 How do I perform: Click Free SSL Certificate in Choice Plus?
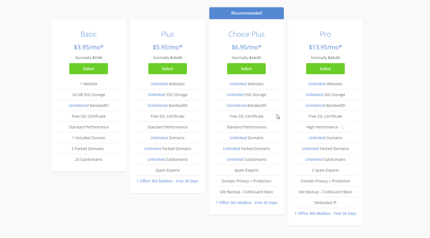point(246,116)
